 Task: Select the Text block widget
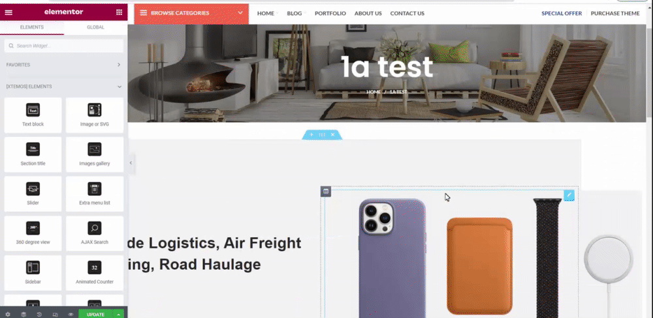33,115
